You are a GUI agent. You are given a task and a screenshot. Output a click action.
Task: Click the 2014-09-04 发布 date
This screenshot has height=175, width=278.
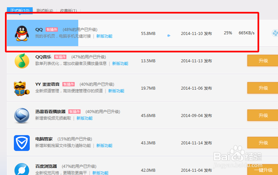(196, 116)
